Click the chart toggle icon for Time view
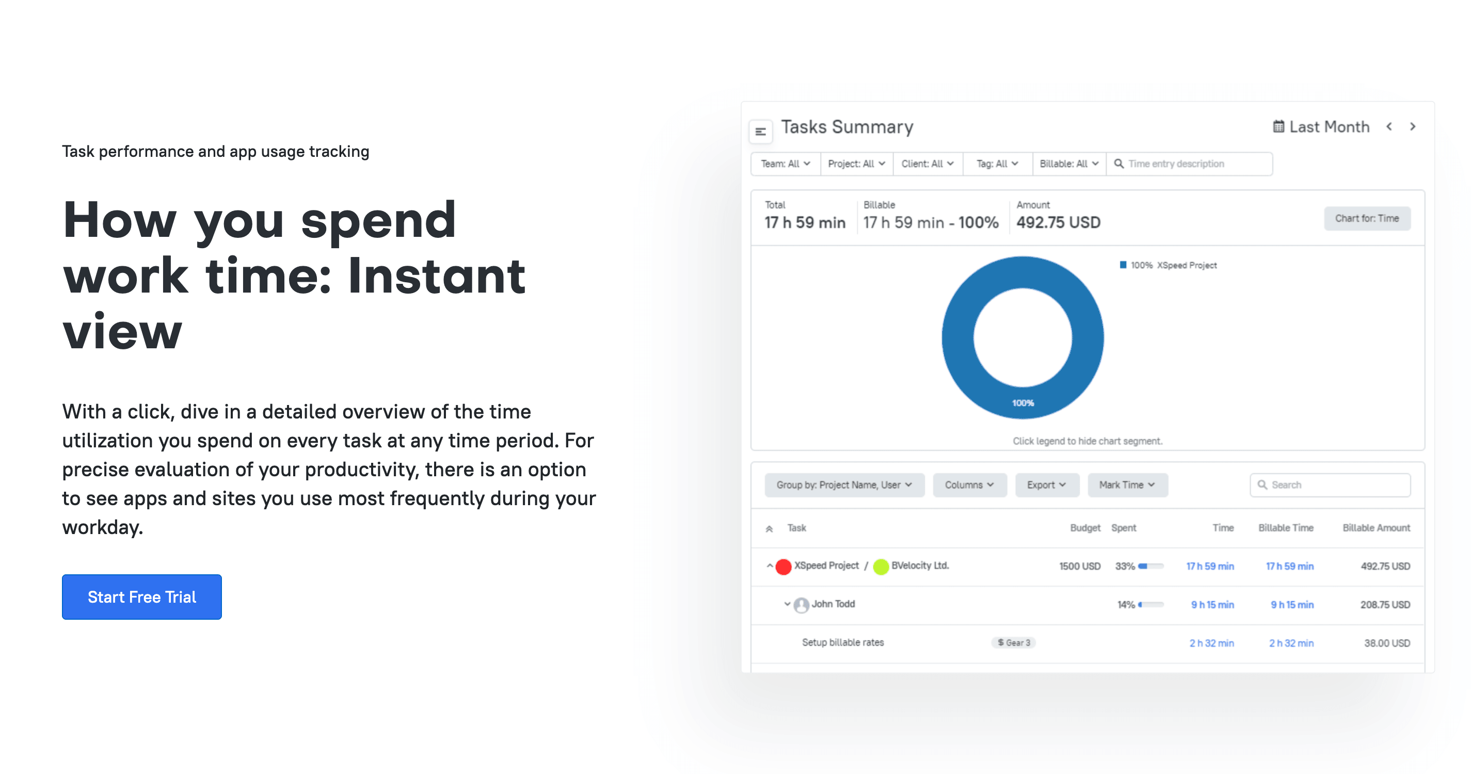This screenshot has width=1471, height=774. click(1367, 217)
